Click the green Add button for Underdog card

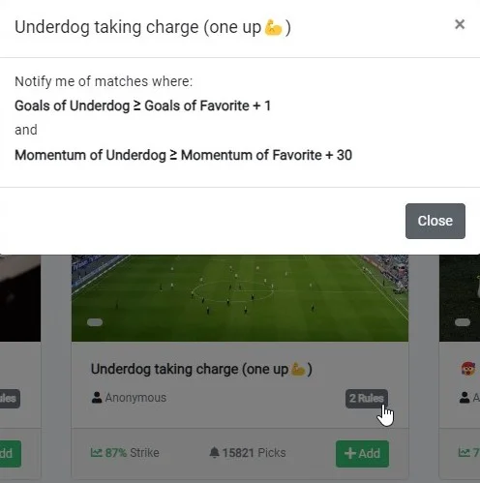click(x=362, y=453)
